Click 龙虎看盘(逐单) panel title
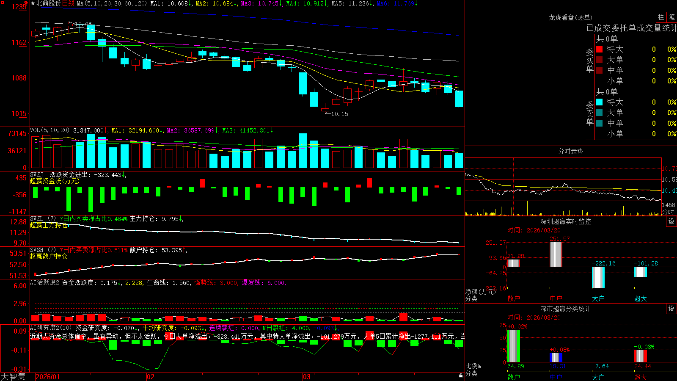677x381 pixels. click(x=570, y=17)
